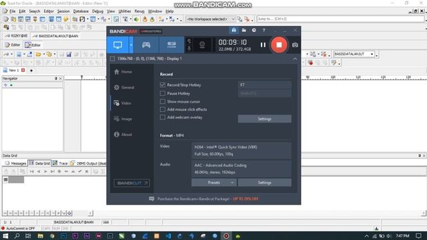Screen dimensions: 427x240
Task: Switch to the Messages tab
Action: 16,163
